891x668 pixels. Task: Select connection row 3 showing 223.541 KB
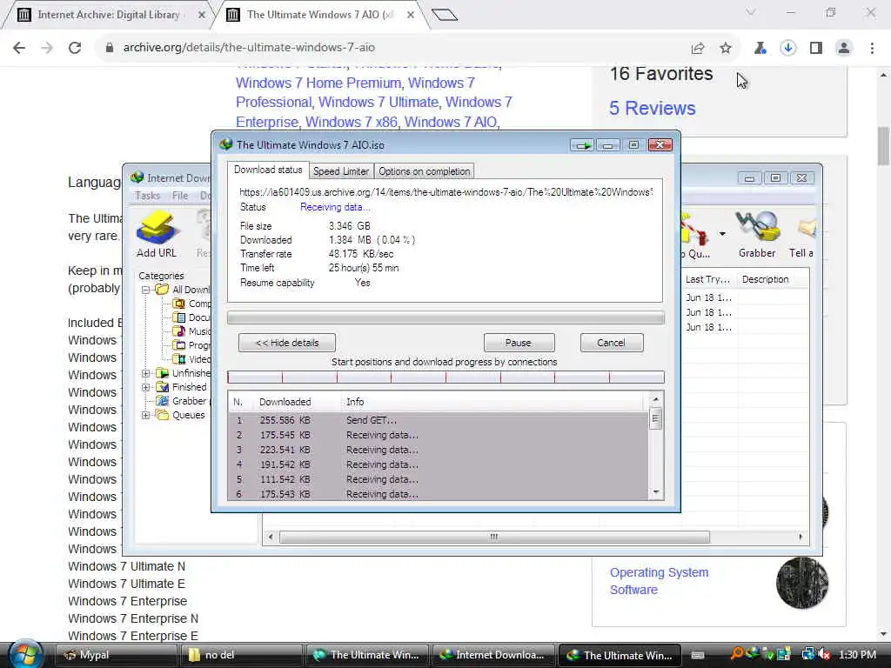tap(439, 450)
